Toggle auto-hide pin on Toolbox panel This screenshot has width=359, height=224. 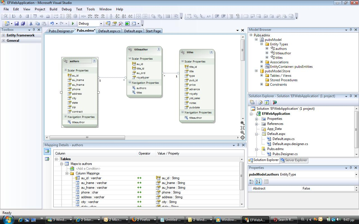pyautogui.click(x=34, y=30)
